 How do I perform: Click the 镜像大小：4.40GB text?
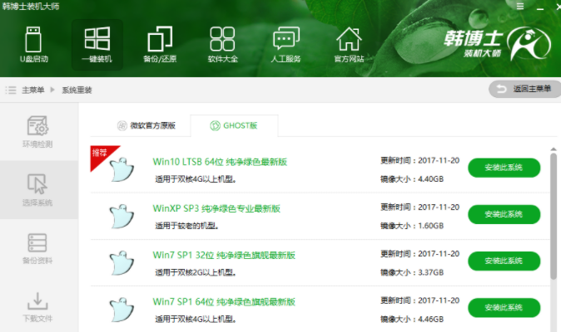point(412,179)
